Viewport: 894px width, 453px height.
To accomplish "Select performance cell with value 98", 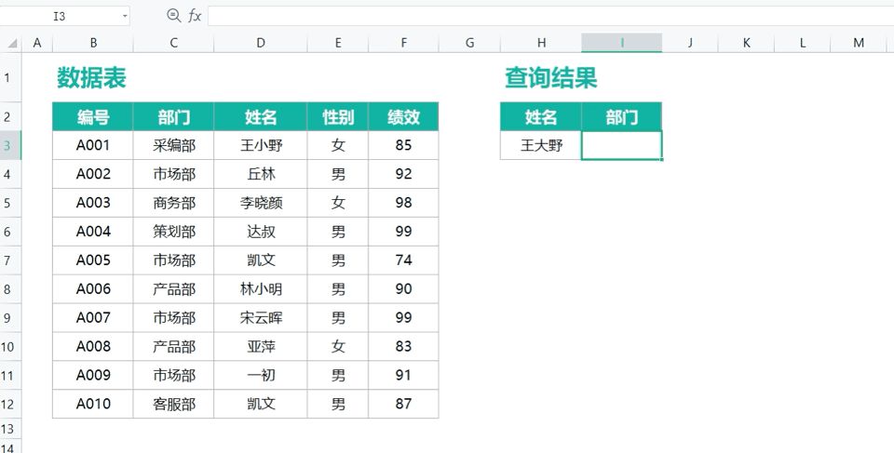I will (x=403, y=203).
